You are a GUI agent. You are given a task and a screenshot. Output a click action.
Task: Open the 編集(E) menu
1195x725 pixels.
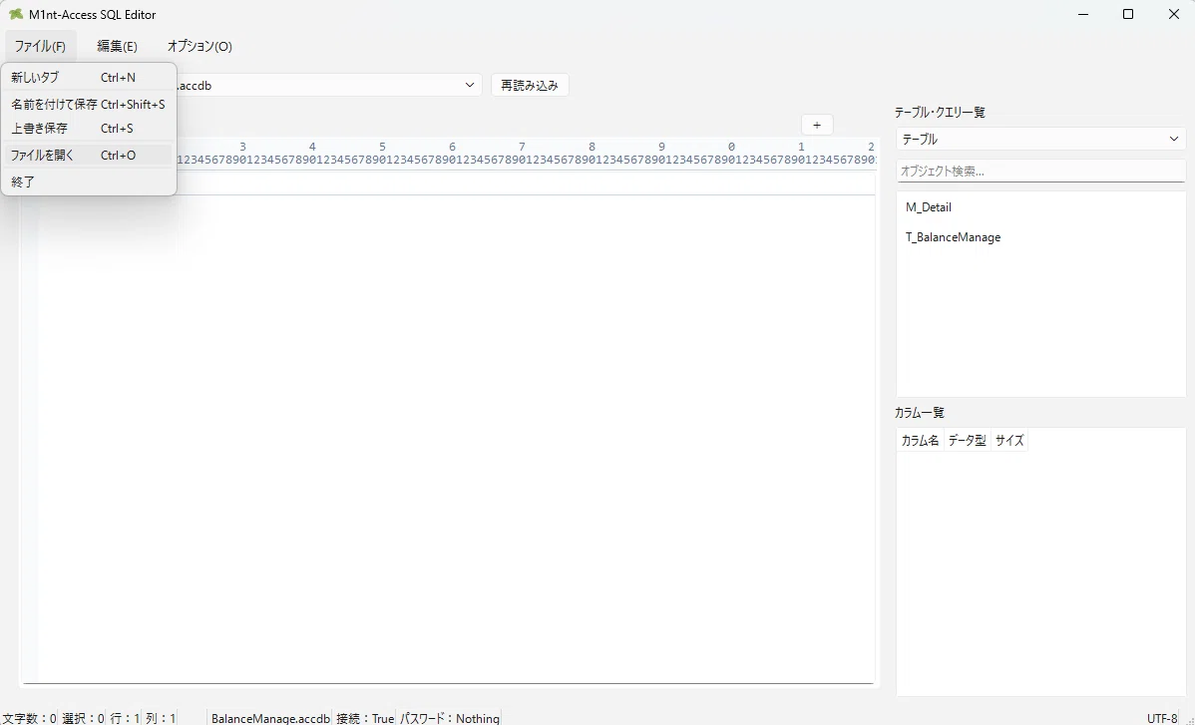pyautogui.click(x=117, y=47)
